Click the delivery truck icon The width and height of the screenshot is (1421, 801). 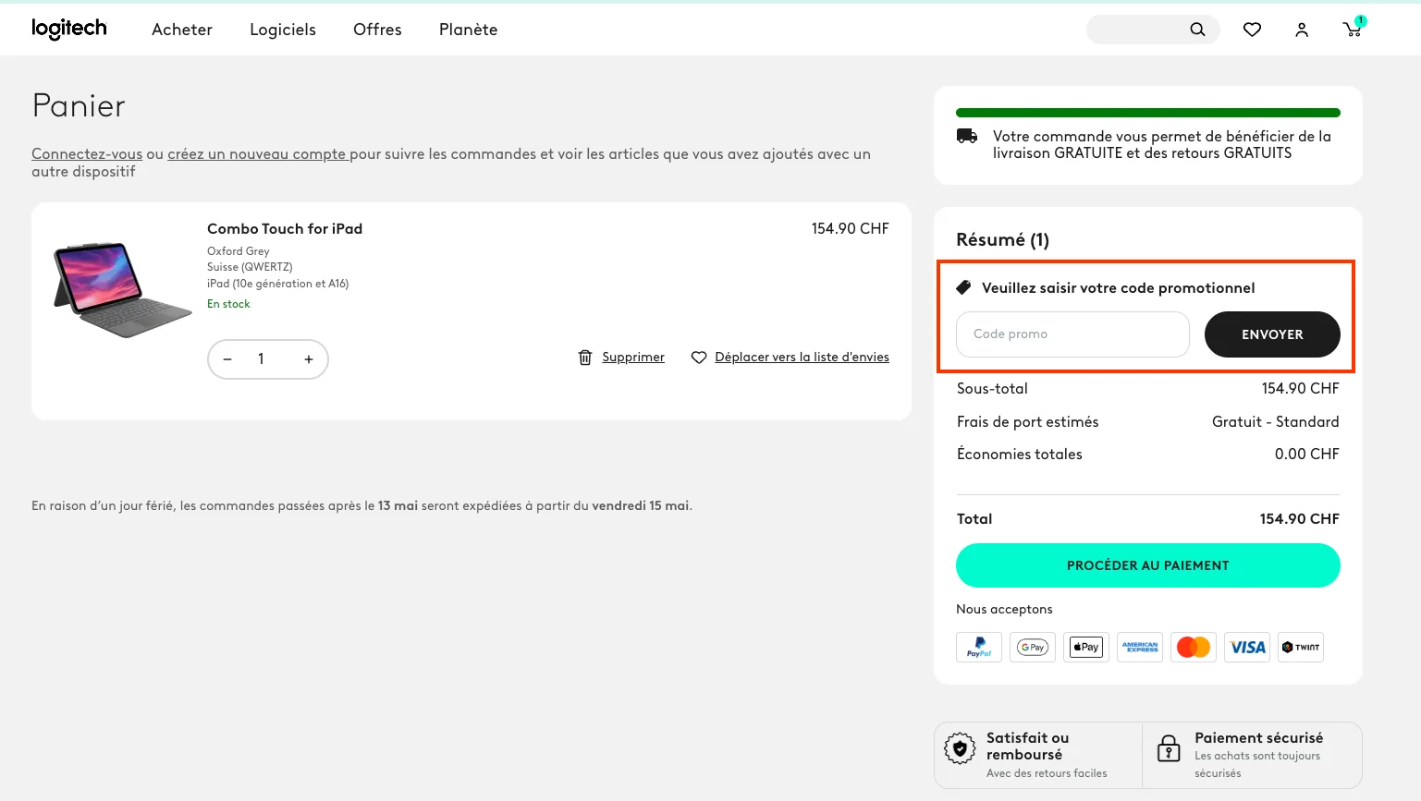[x=967, y=137]
